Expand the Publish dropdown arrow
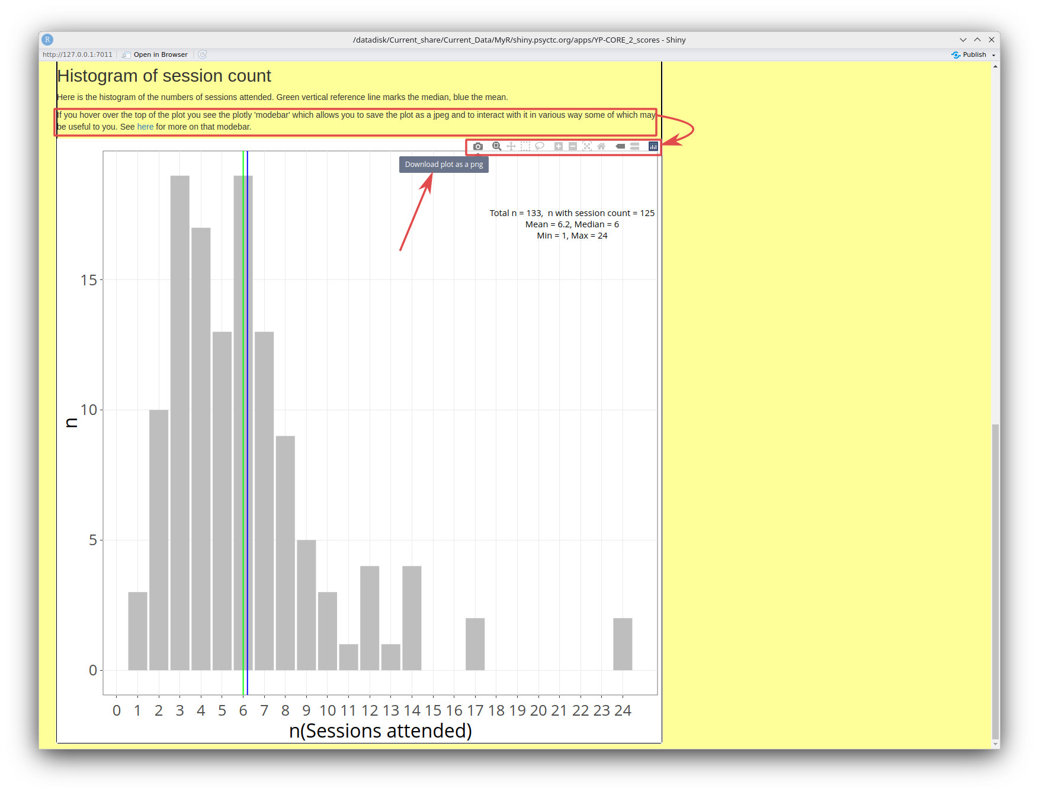1039x795 pixels. click(993, 55)
